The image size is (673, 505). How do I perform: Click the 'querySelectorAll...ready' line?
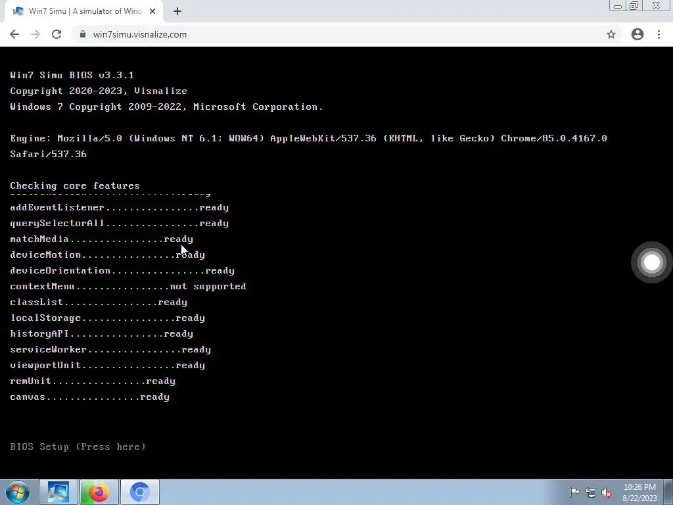[x=120, y=224]
